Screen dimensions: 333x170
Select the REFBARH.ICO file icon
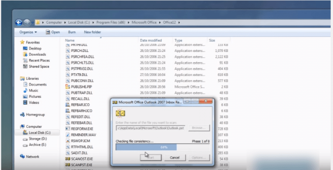point(68,111)
